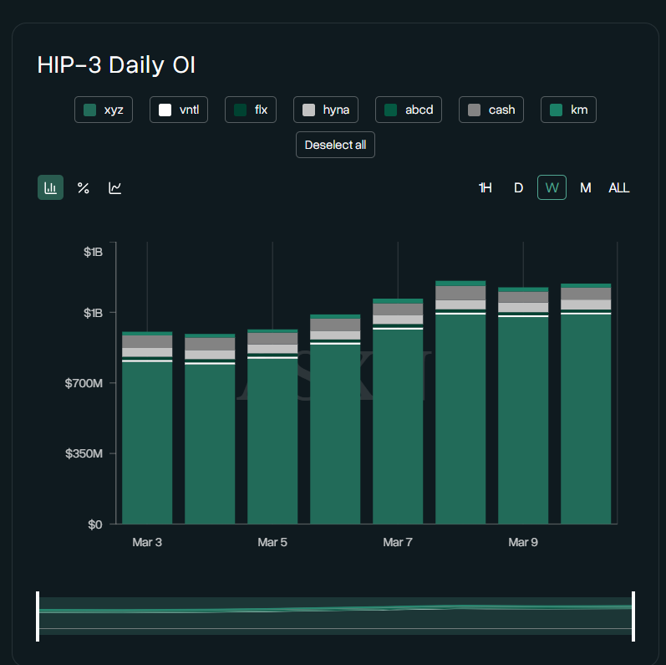Switch to the D daily range
This screenshot has width=666, height=665.
(518, 187)
